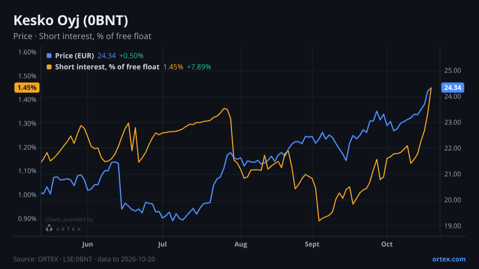Screen dimensions: 479x269
Task: Click the 1.10% left axis label
Action: click(27, 171)
